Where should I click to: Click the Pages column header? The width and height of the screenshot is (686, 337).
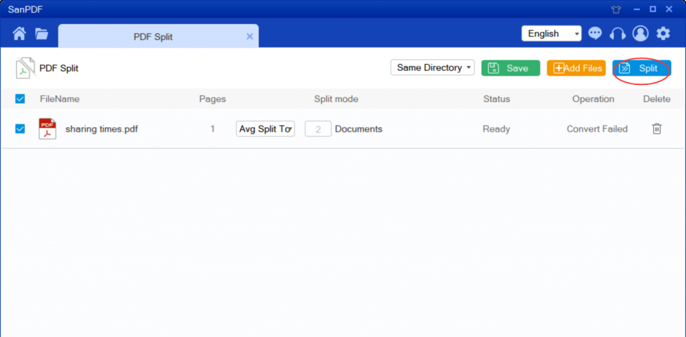click(x=212, y=99)
